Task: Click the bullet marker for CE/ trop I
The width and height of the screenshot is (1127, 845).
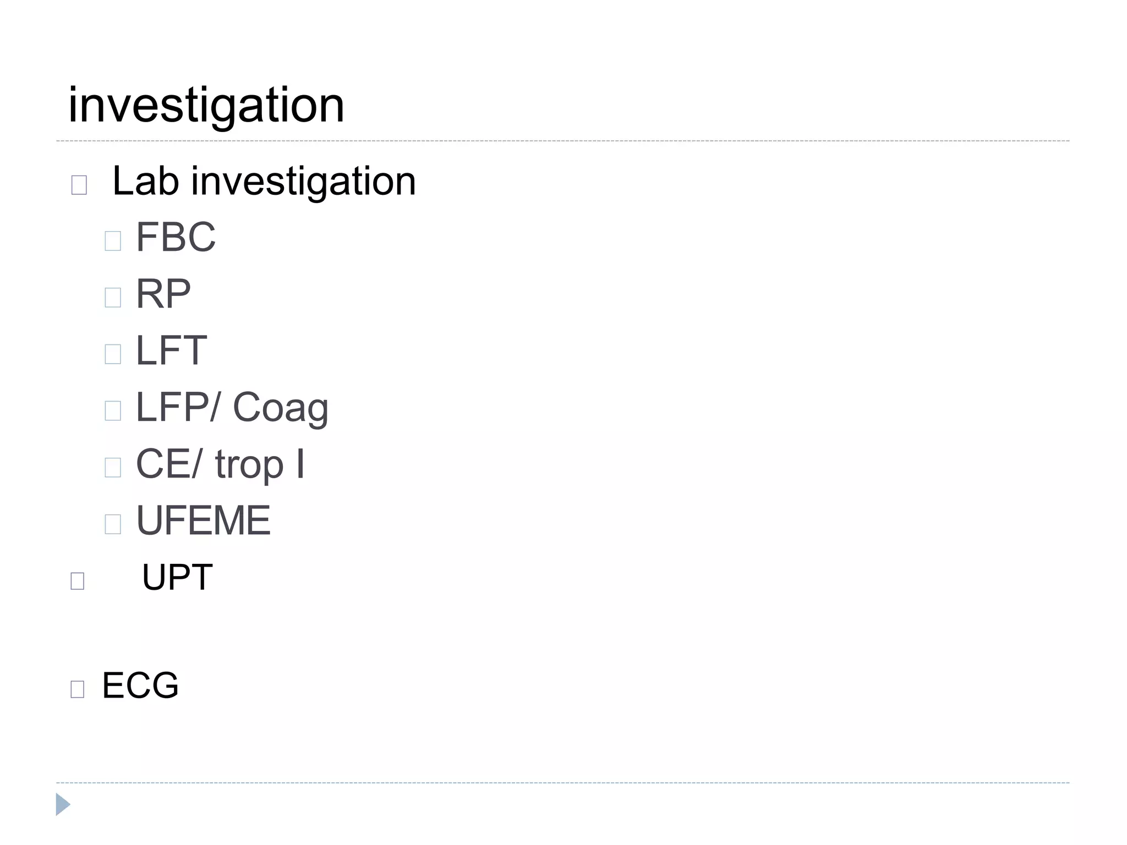Action: point(113,467)
